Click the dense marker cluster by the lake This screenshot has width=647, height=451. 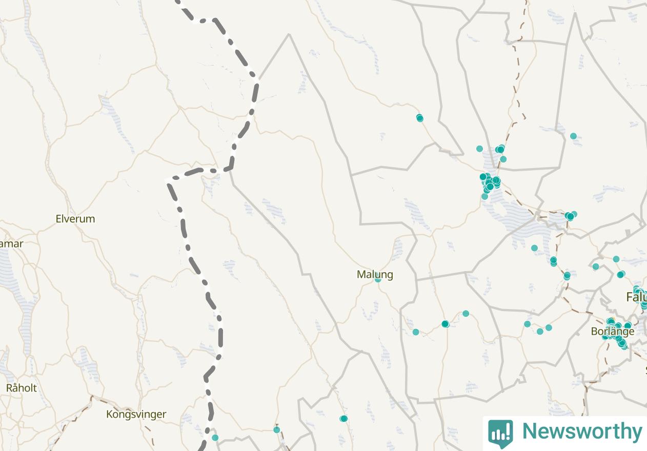coord(490,183)
